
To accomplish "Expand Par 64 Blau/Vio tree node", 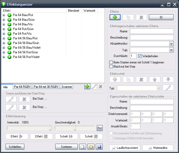I will [x=4, y=24].
